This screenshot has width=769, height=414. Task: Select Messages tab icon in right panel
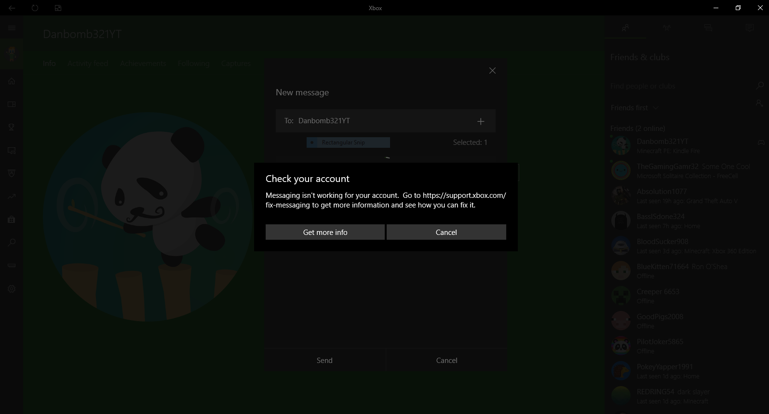tap(708, 28)
